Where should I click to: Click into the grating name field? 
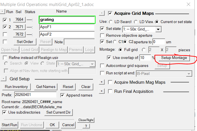(x=67, y=20)
